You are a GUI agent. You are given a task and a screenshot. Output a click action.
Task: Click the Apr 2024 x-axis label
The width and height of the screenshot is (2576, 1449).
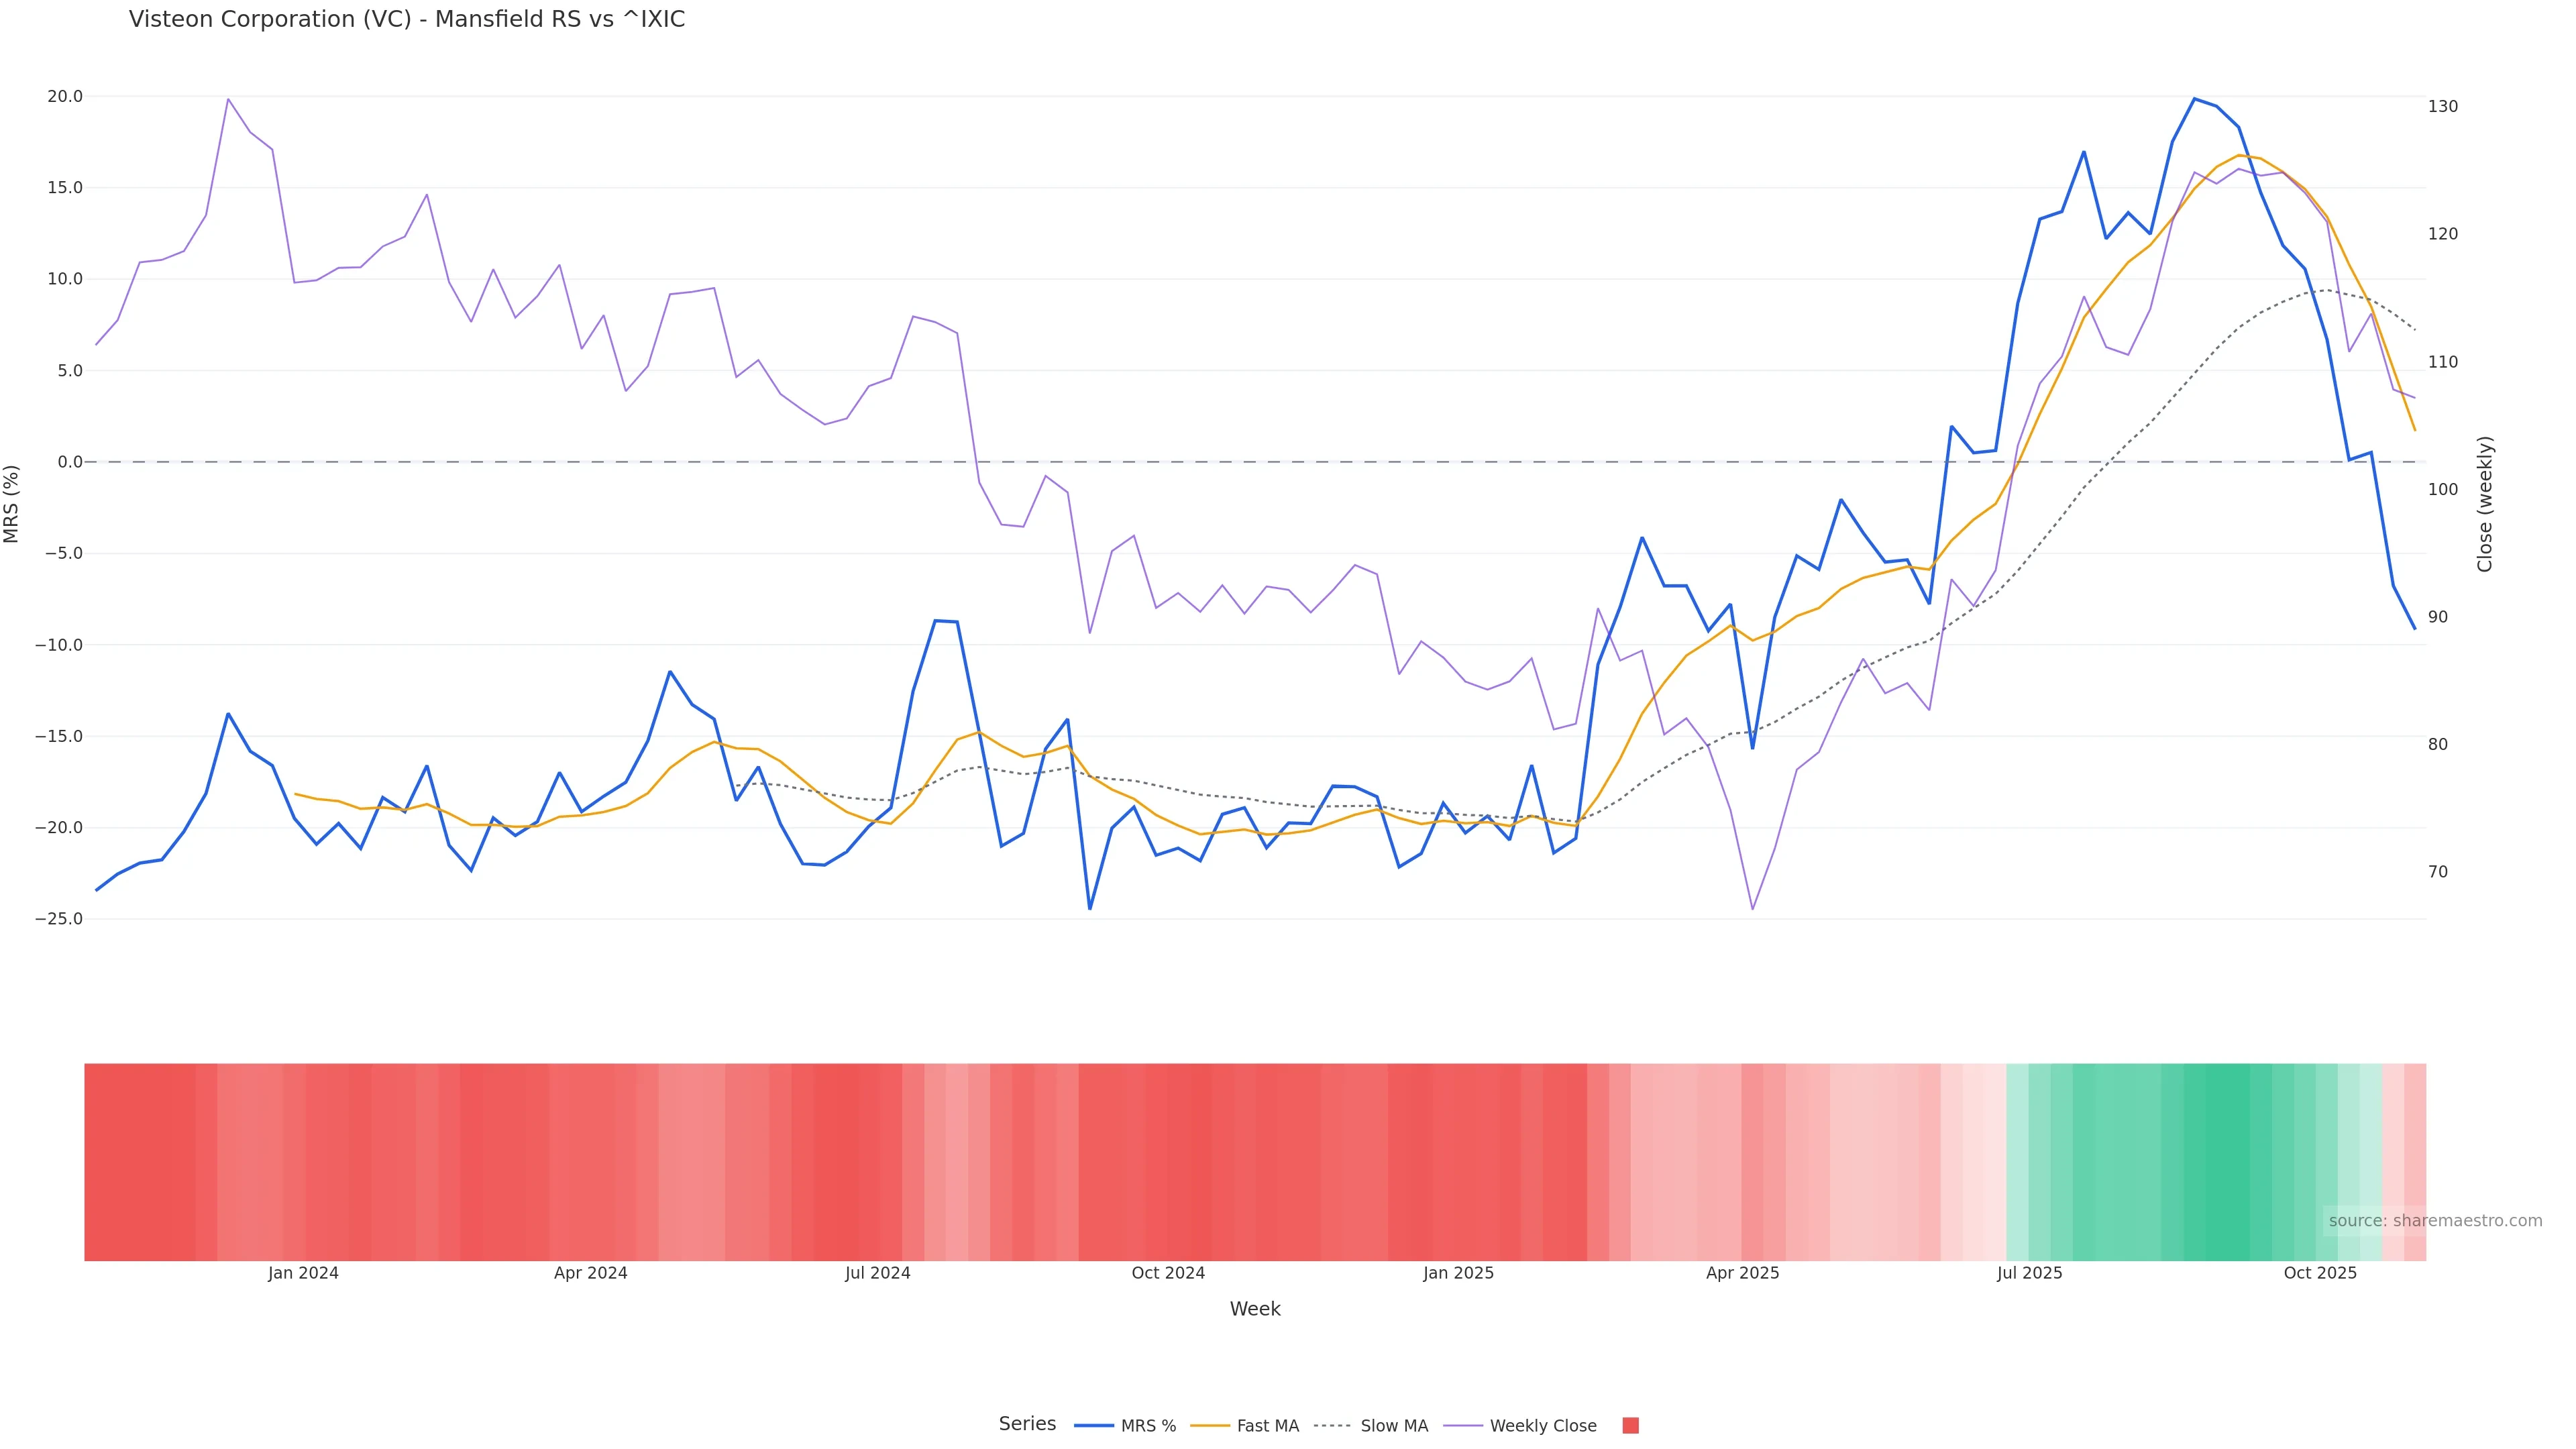pos(591,1273)
